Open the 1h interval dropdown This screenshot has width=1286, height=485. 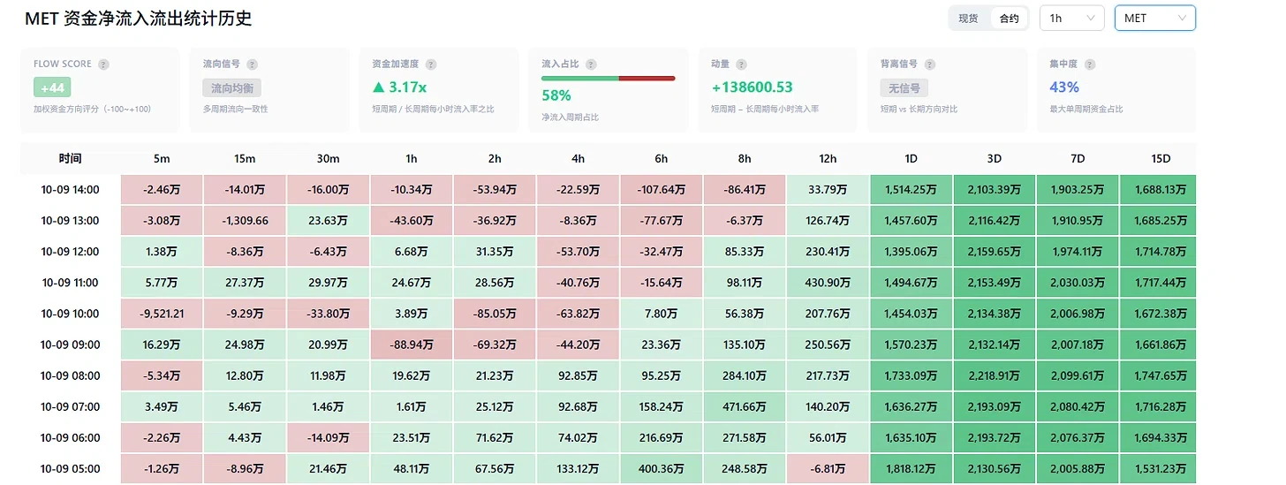(1072, 19)
